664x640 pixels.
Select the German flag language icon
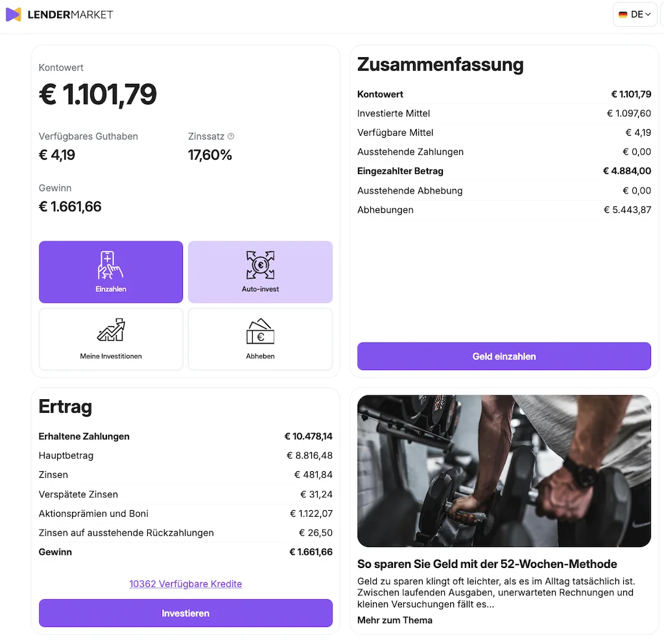623,14
